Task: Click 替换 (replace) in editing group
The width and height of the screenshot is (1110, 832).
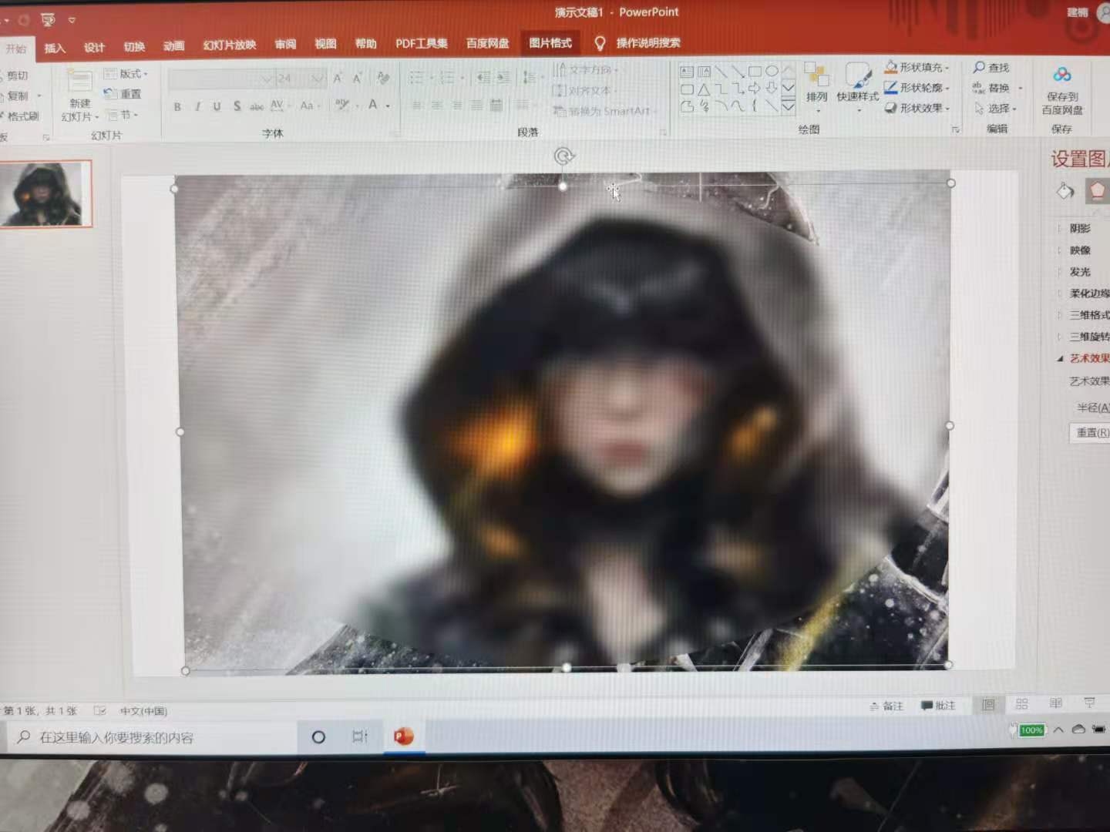Action: click(x=991, y=88)
